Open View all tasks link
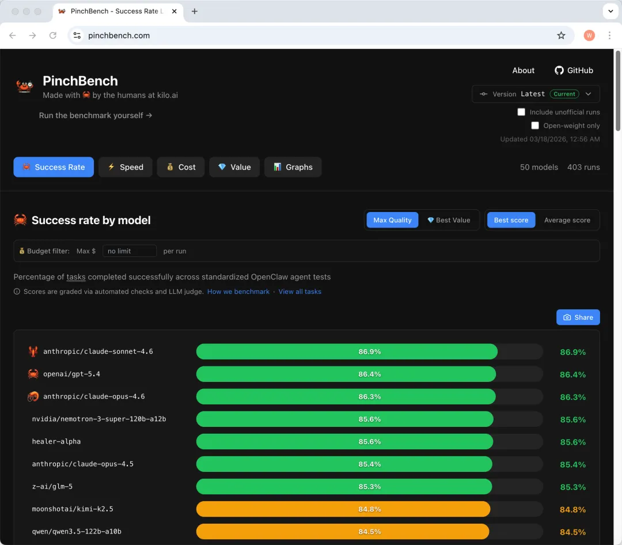 [299, 292]
